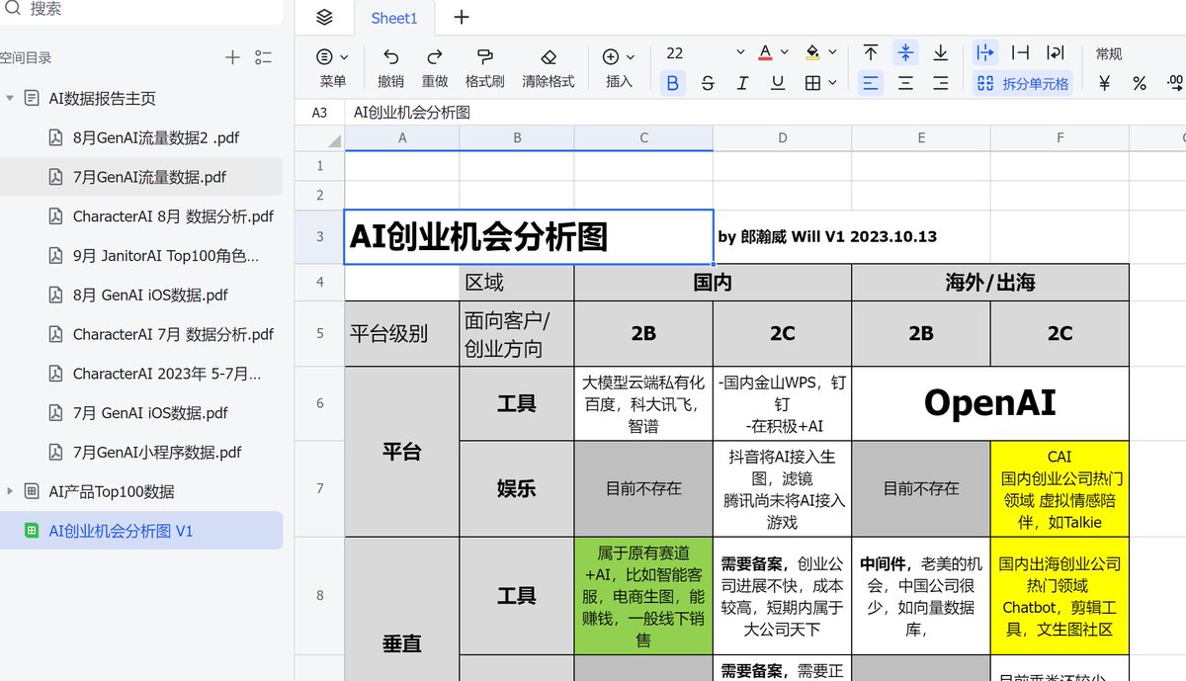Open the Insert (插入) menu
1186x681 pixels.
(619, 68)
